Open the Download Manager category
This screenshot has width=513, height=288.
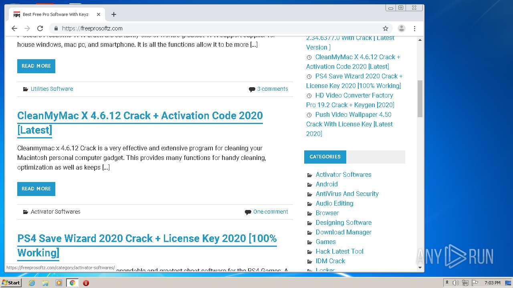(x=343, y=232)
